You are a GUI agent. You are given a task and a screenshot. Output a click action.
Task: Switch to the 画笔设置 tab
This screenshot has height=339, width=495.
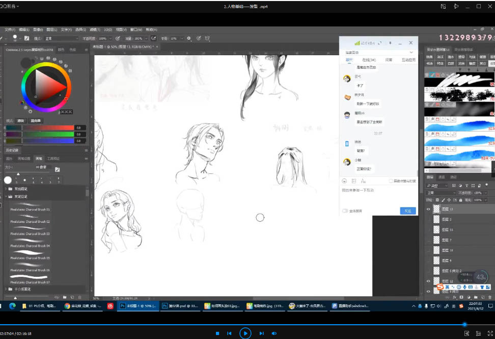24,159
